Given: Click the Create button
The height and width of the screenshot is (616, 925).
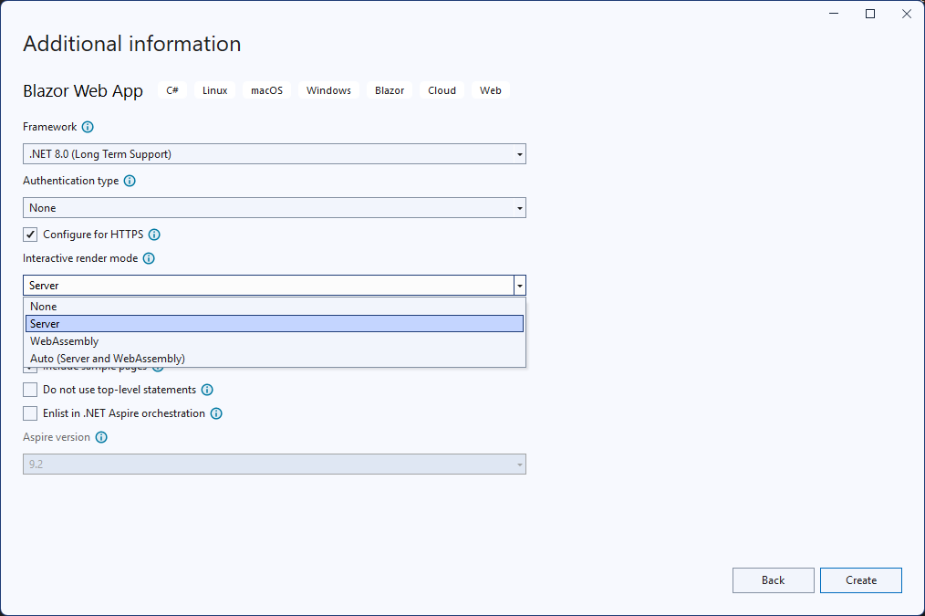Looking at the screenshot, I should tap(860, 580).
